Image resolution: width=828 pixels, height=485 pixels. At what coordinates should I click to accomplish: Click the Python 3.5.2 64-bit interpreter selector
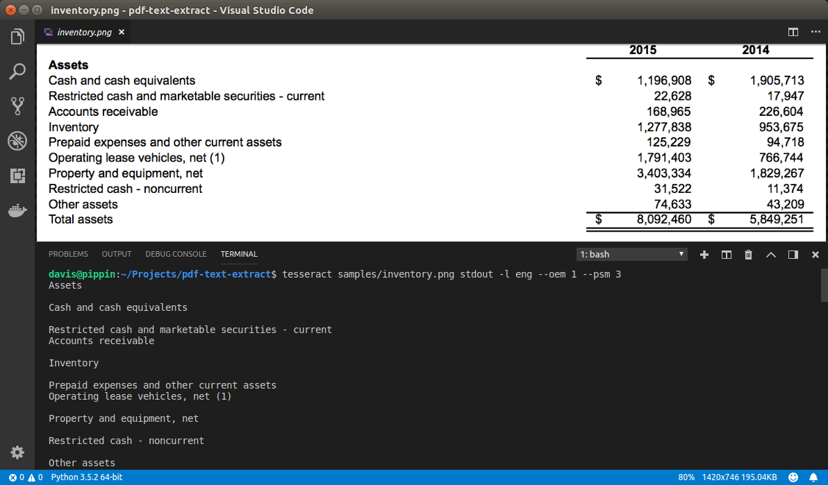pyautogui.click(x=87, y=477)
